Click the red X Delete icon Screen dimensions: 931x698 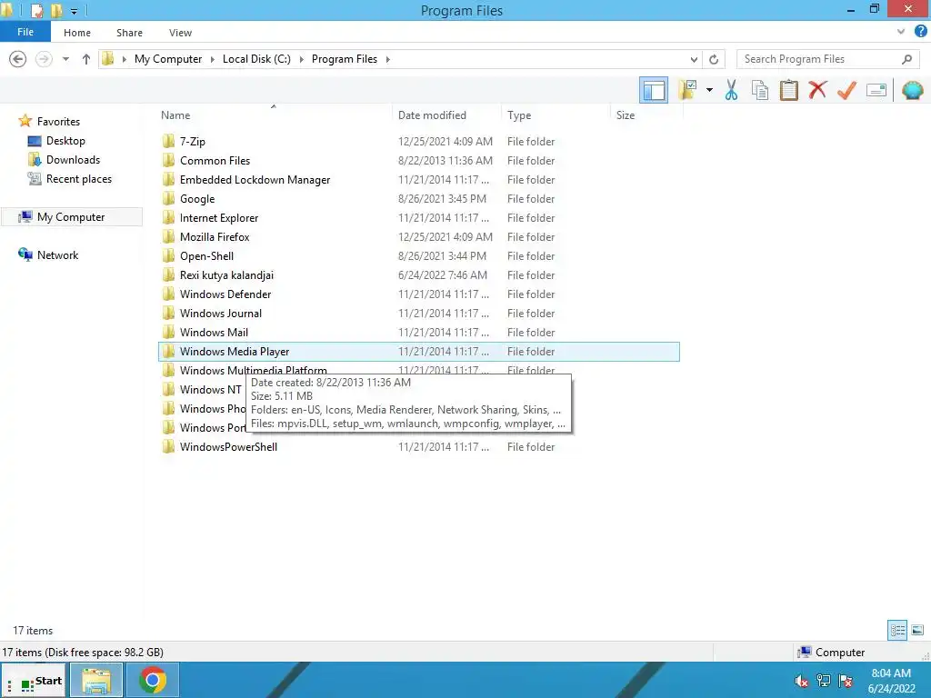tap(817, 90)
